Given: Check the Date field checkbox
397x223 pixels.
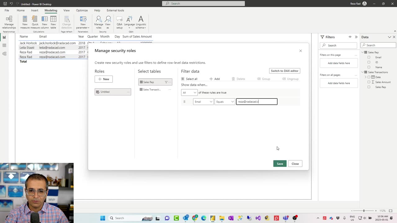Looking at the screenshot, I should tap(369, 77).
